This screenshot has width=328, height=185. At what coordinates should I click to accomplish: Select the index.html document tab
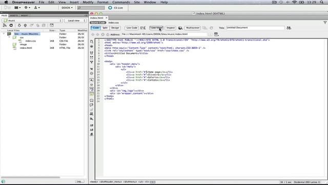(97, 18)
